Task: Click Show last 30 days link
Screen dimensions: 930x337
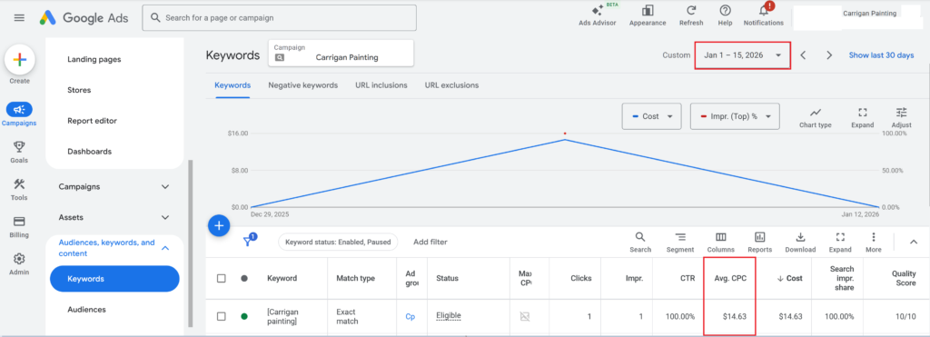Action: 881,55
